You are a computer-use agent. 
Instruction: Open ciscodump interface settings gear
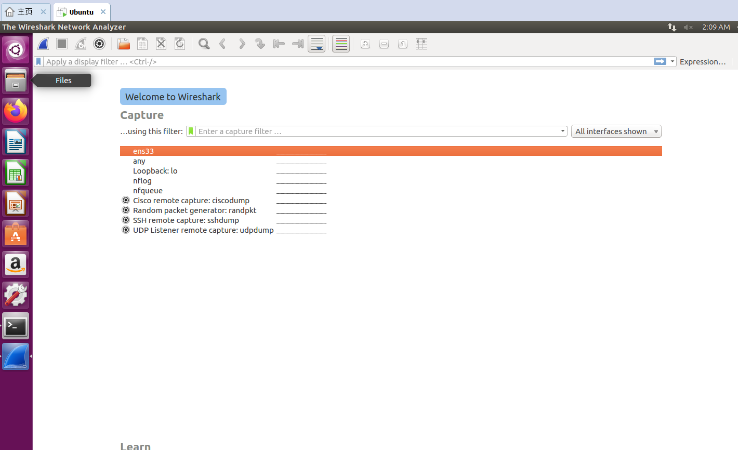pos(125,200)
